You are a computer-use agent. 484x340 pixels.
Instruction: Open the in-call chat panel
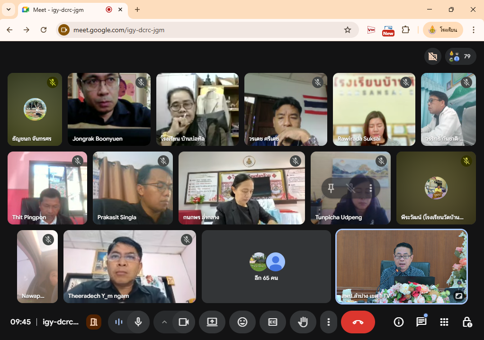tap(421, 322)
